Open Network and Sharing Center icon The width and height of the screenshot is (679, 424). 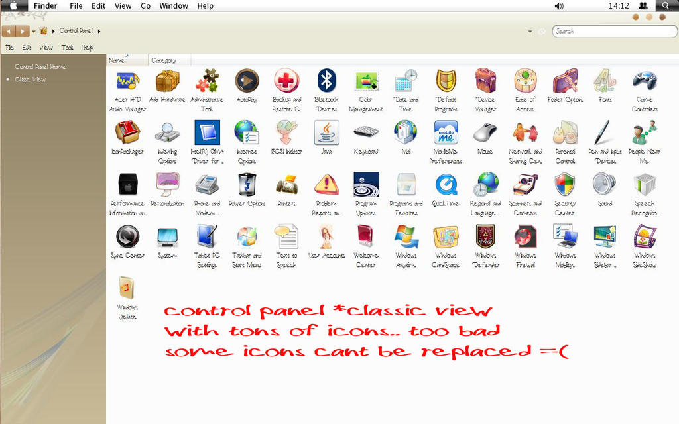coord(525,132)
